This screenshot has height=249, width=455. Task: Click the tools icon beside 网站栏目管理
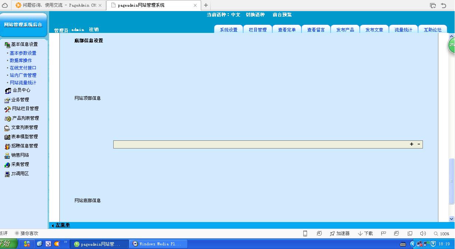point(7,109)
